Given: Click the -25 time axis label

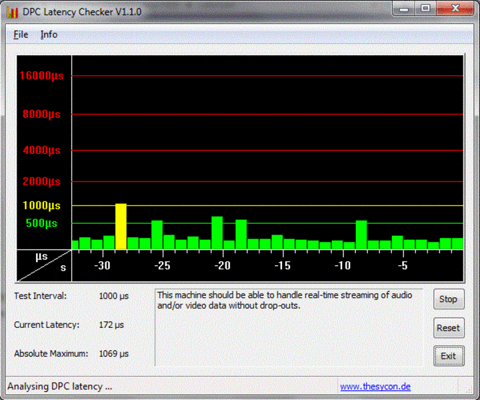Looking at the screenshot, I should point(162,265).
